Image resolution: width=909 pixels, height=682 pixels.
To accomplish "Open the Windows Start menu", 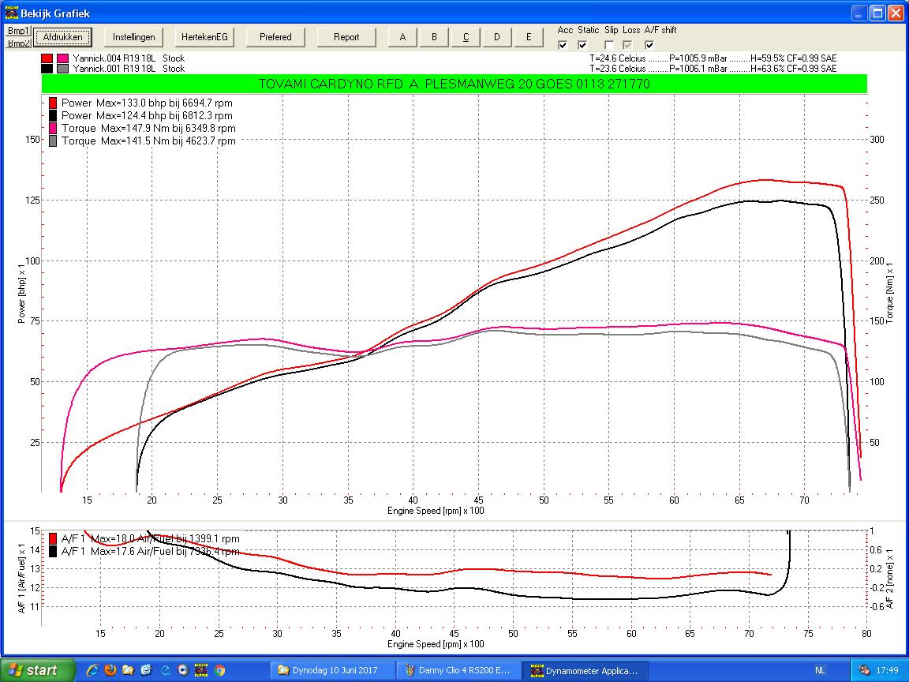I will click(x=38, y=670).
